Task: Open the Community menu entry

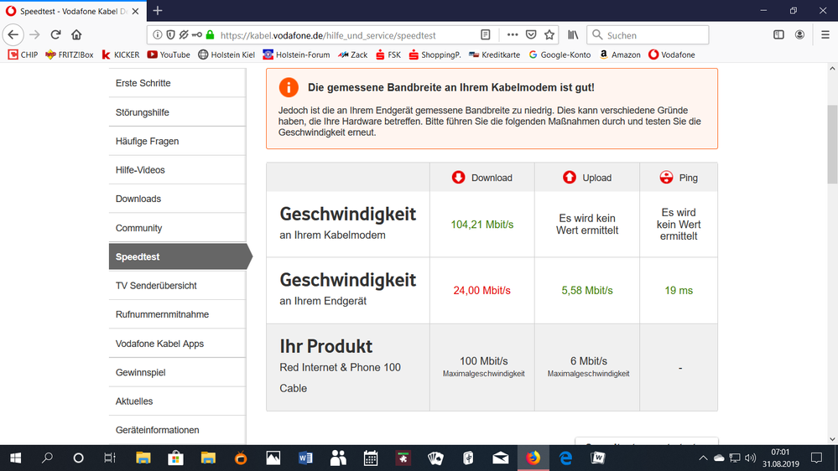Action: tap(178, 228)
